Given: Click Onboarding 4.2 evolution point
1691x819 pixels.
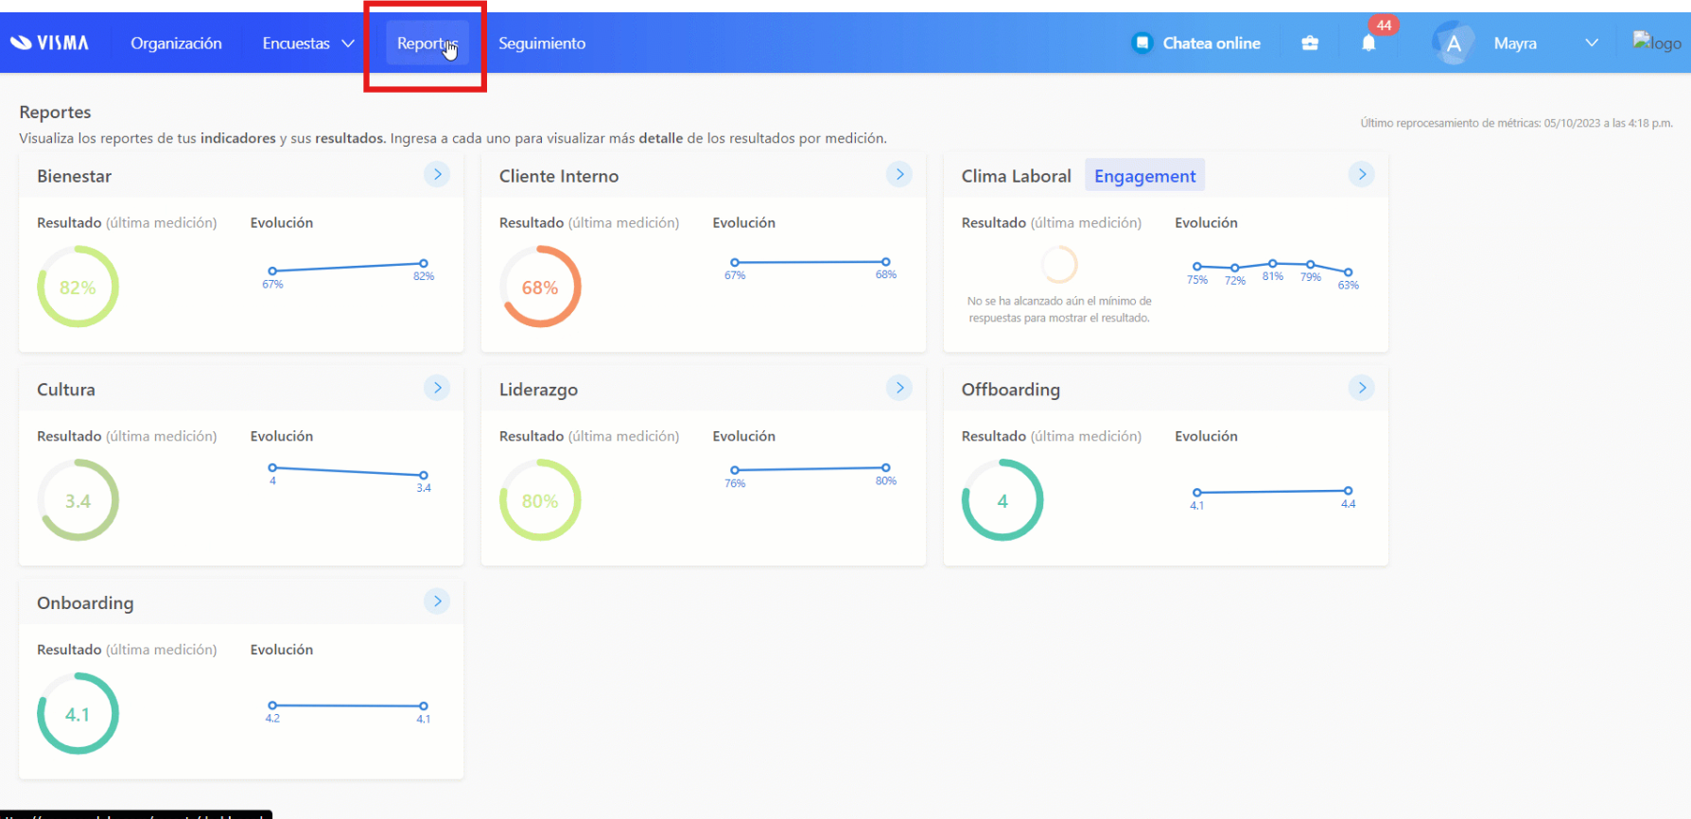Looking at the screenshot, I should (x=272, y=706).
